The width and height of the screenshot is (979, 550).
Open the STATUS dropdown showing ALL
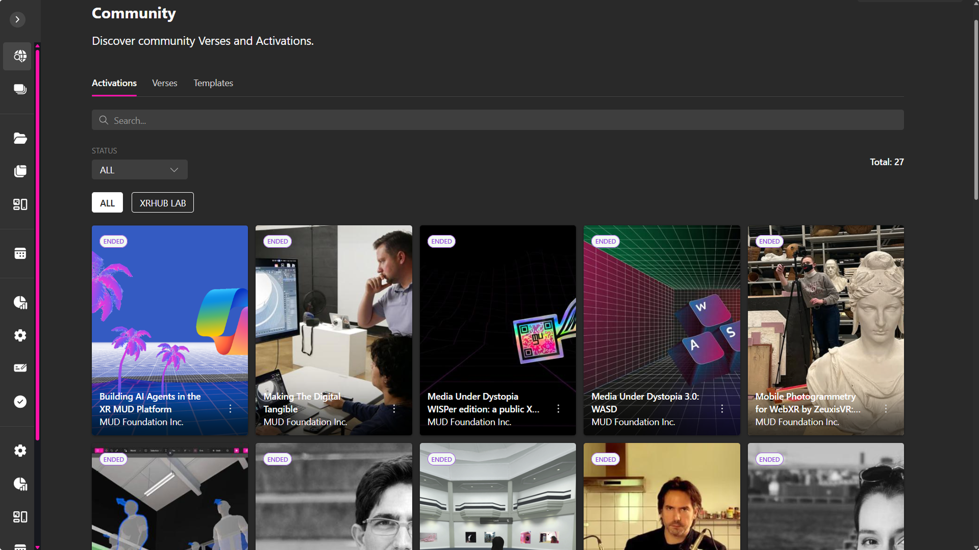pyautogui.click(x=139, y=170)
